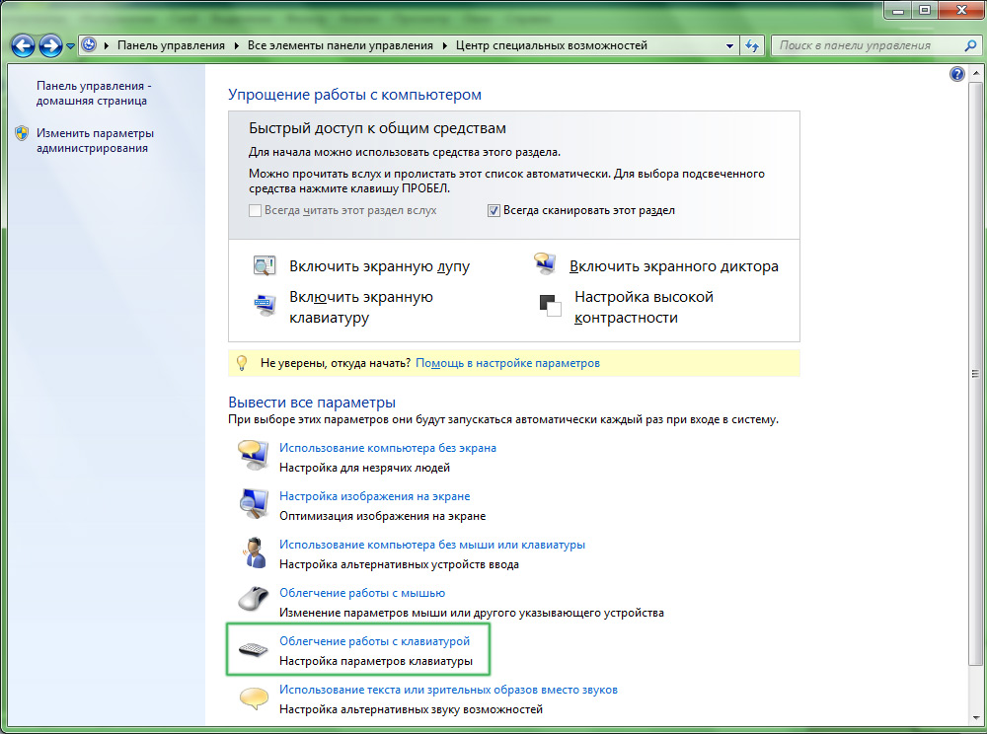Open Использование компьютера без экрана
The image size is (987, 734).
(x=388, y=448)
